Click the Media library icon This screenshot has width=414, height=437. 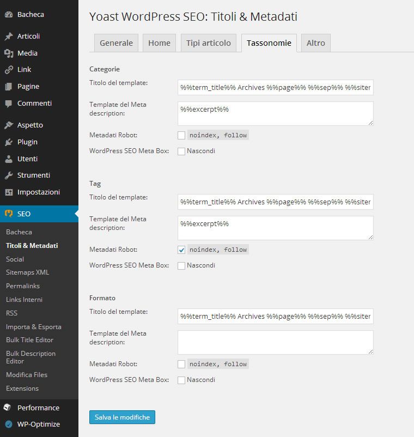9,53
